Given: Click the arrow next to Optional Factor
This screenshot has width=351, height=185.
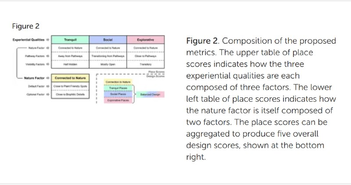Looking at the screenshot, I should [48, 94].
